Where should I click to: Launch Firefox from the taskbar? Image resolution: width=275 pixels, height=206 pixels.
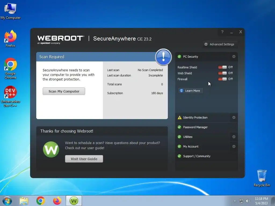57,201
